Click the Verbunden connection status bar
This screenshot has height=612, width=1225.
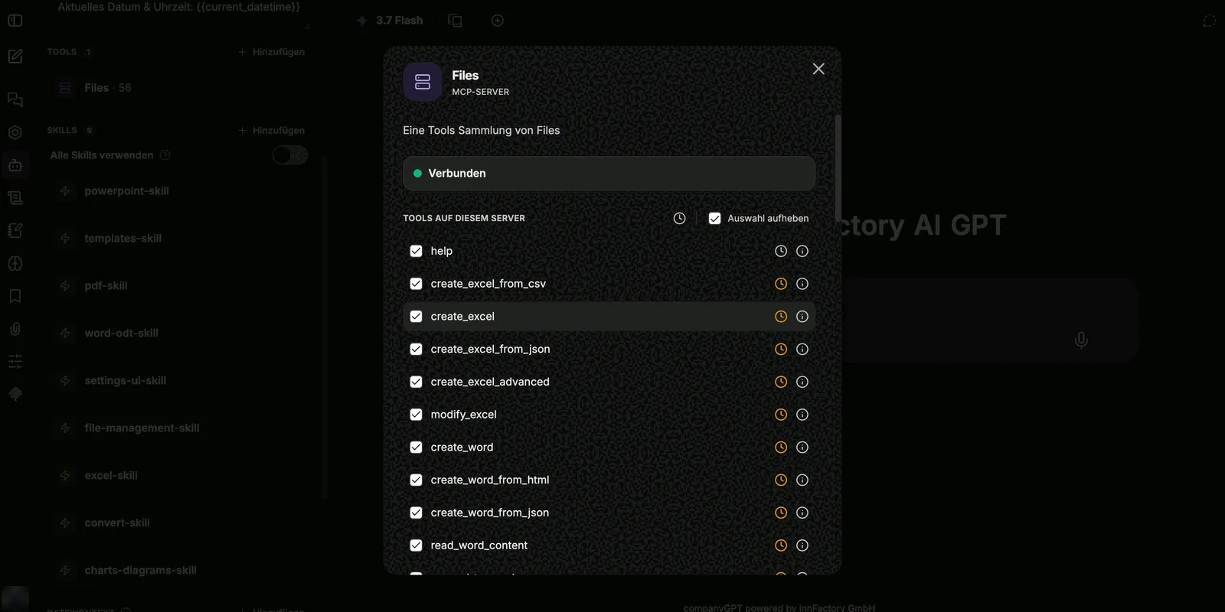tap(609, 174)
